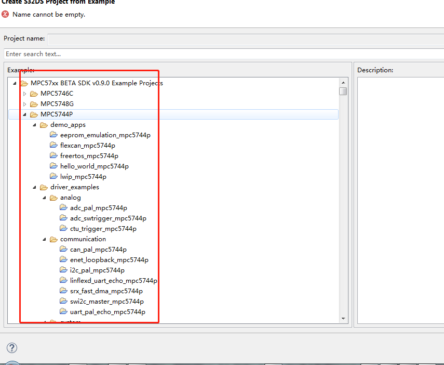The height and width of the screenshot is (365, 444).
Task: Choose the freertos_mpc5744p example
Action: click(x=89, y=156)
